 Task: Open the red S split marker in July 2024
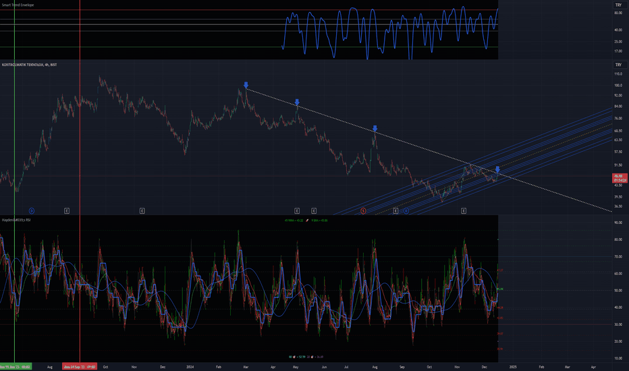coord(363,211)
